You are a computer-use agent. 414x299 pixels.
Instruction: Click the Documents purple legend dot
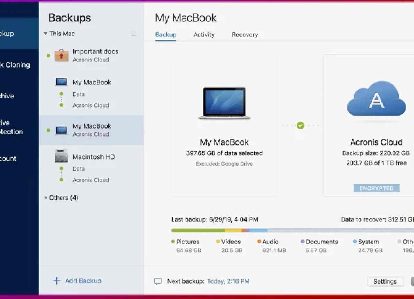point(302,241)
